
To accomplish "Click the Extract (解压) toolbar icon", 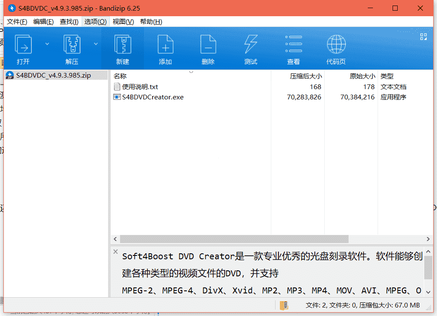I will 72,44.
